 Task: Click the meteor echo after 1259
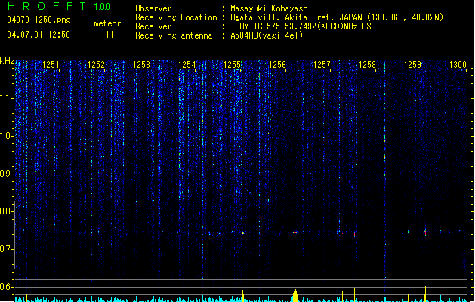point(425,232)
